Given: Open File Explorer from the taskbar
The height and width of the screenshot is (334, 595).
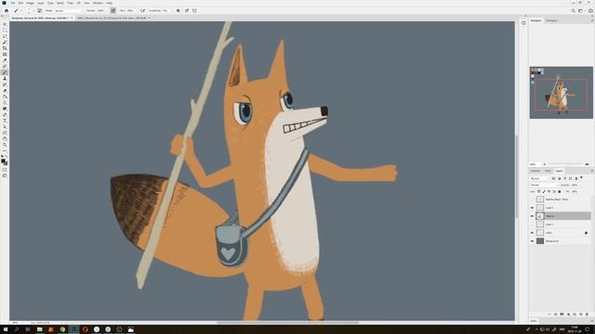Looking at the screenshot, I should [x=39, y=329].
